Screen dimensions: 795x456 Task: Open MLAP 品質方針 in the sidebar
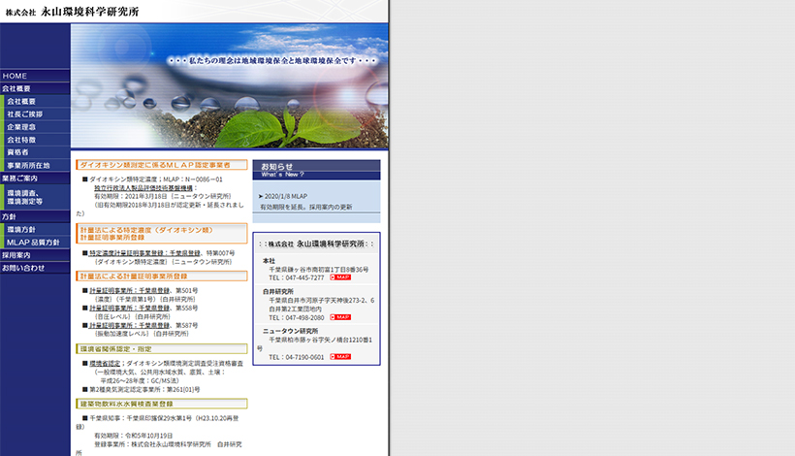(37, 243)
